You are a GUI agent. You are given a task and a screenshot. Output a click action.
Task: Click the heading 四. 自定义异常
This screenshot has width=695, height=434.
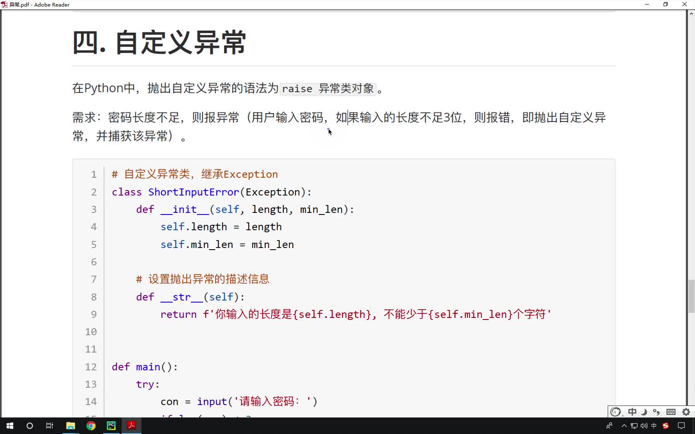160,42
